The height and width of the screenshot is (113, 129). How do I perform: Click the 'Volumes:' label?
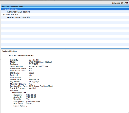click(14, 90)
